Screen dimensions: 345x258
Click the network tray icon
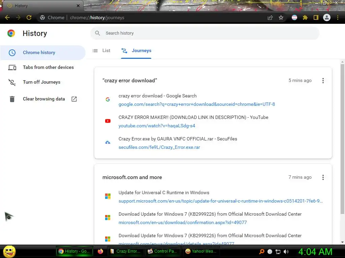point(278,252)
